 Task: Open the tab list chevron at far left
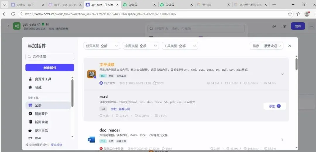4,5
